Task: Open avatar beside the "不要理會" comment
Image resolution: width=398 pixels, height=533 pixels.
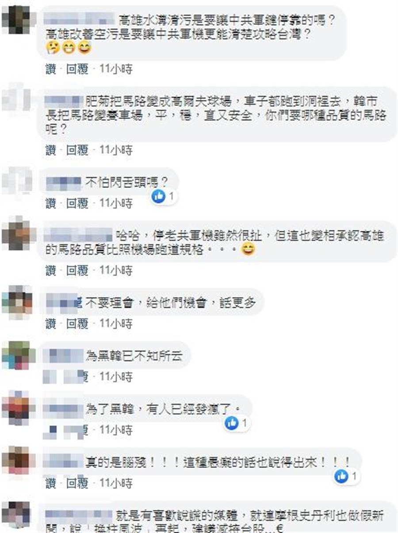Action: (x=15, y=301)
